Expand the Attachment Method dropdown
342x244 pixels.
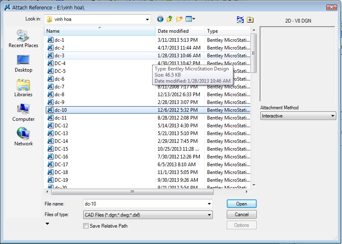point(333,116)
